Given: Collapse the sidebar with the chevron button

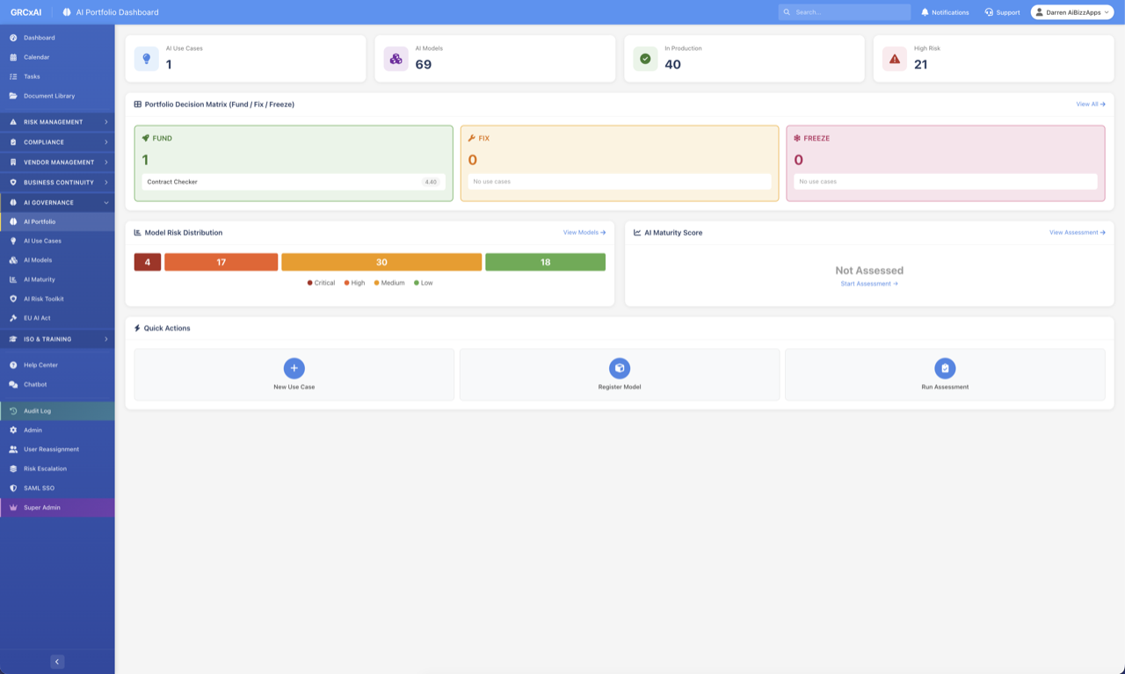Looking at the screenshot, I should tap(57, 662).
